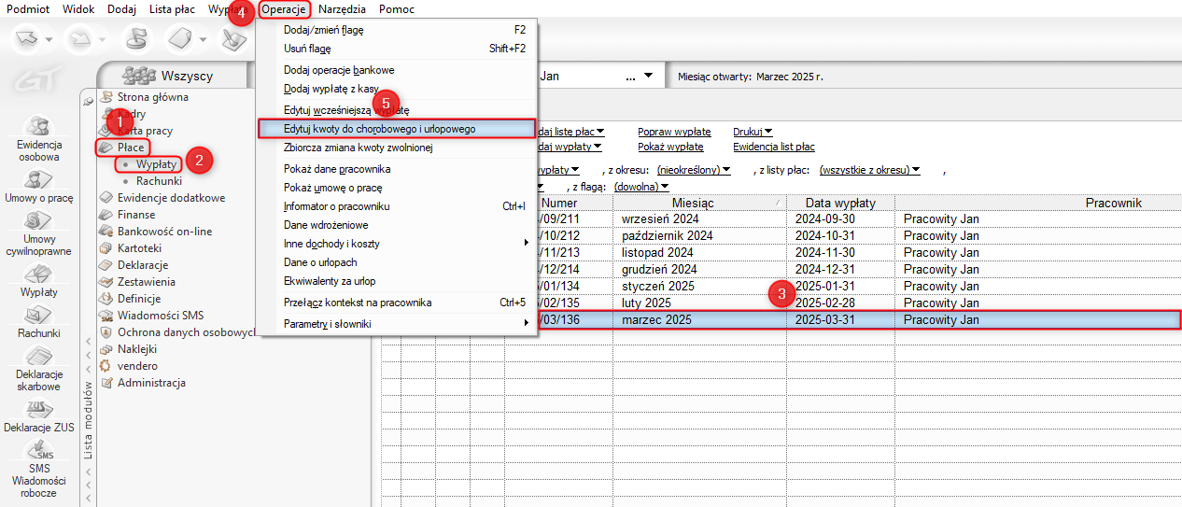Select Dane o urlopach menu entry
The height and width of the screenshot is (507, 1182).
pos(397,262)
